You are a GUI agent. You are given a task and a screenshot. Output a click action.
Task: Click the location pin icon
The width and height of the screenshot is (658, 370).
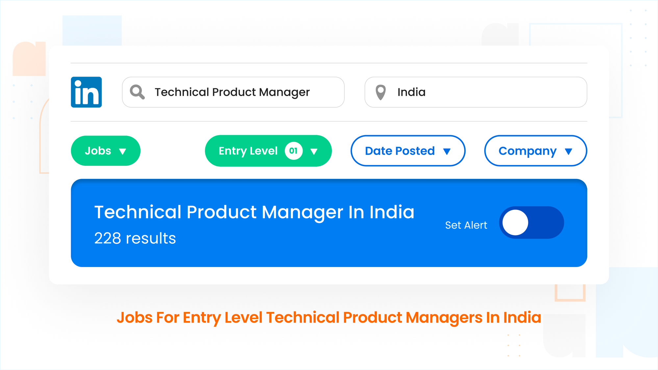[381, 92]
